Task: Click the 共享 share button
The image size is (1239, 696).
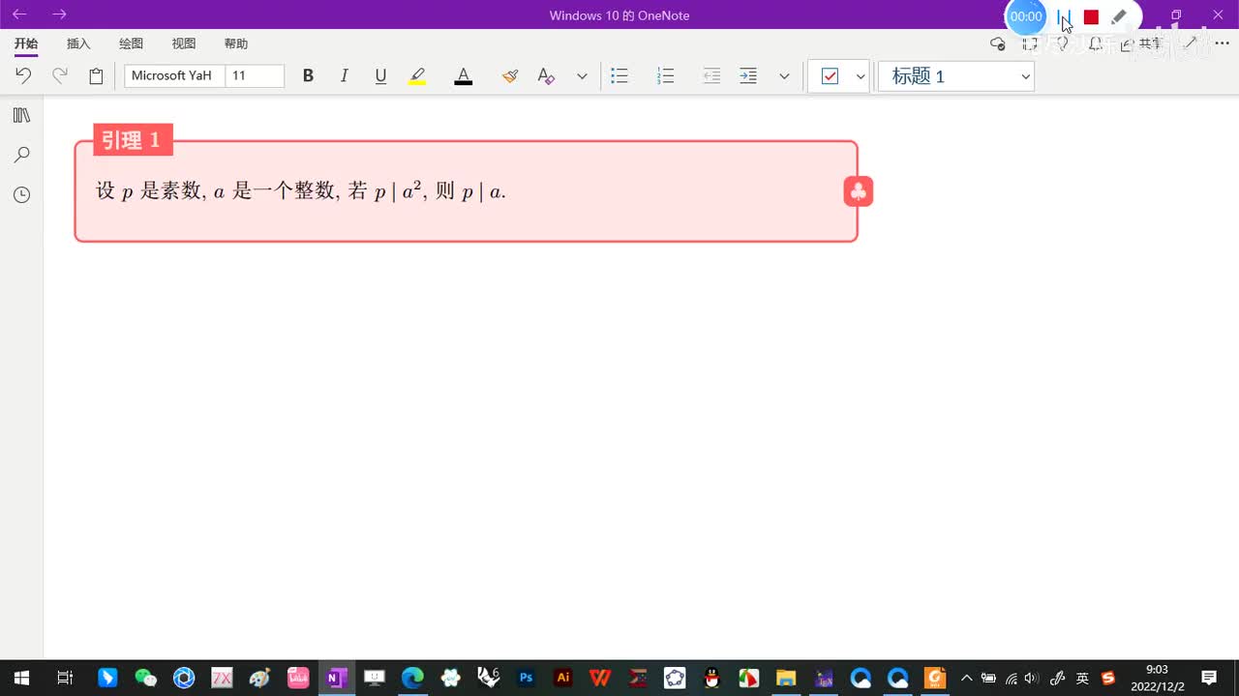Action: click(1141, 43)
